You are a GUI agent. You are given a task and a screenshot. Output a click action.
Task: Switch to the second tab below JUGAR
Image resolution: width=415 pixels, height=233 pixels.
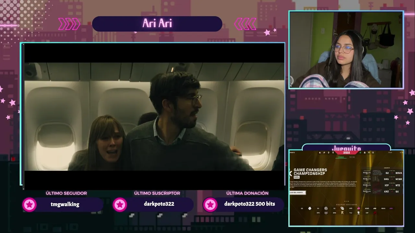(x=352, y=157)
